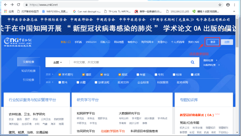241x136 pixels.
Task: Uncheck the 学术期刊 checkbox
Action: [x=60, y=75]
